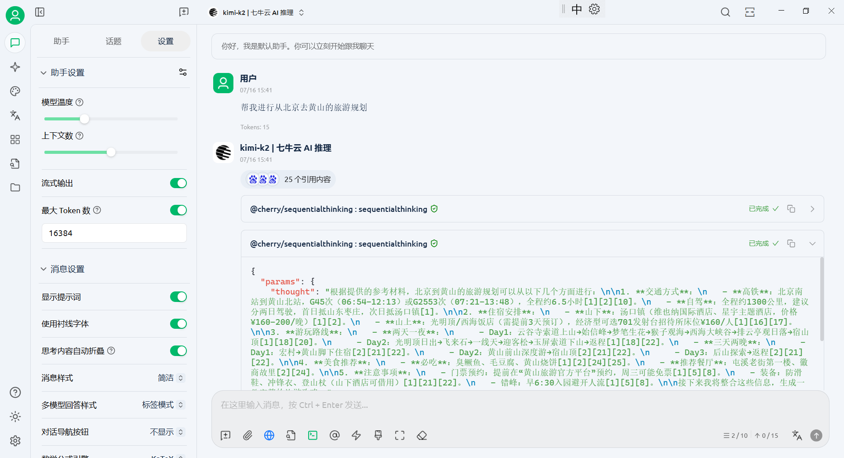Viewport: 844px width, 458px height.
Task: Open the mini apps grid icon
Action: click(15, 139)
